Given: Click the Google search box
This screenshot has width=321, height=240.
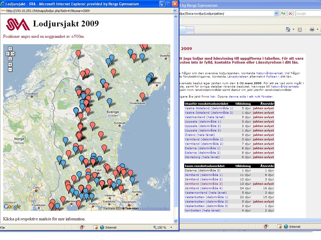Looking at the screenshot, I should (x=308, y=13).
